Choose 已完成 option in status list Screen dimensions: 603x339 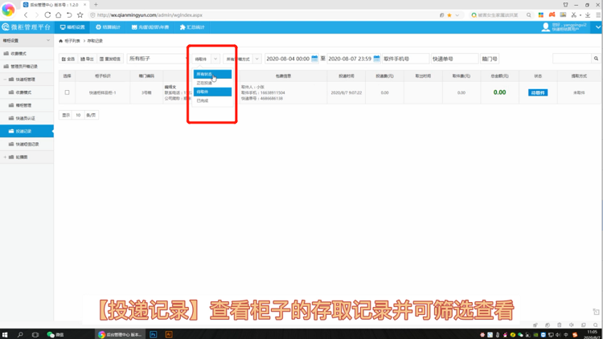click(203, 101)
